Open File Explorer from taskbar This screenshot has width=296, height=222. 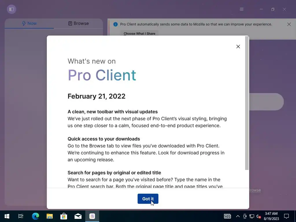49,216
